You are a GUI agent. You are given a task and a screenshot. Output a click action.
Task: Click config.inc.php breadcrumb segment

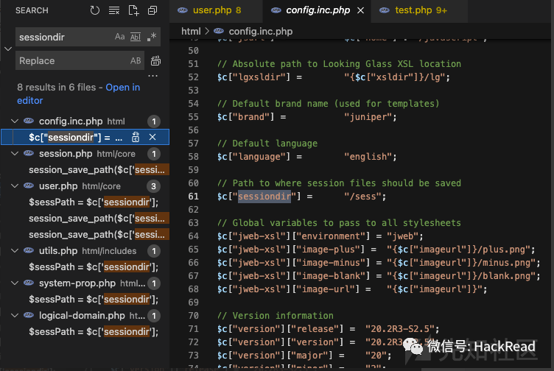260,32
